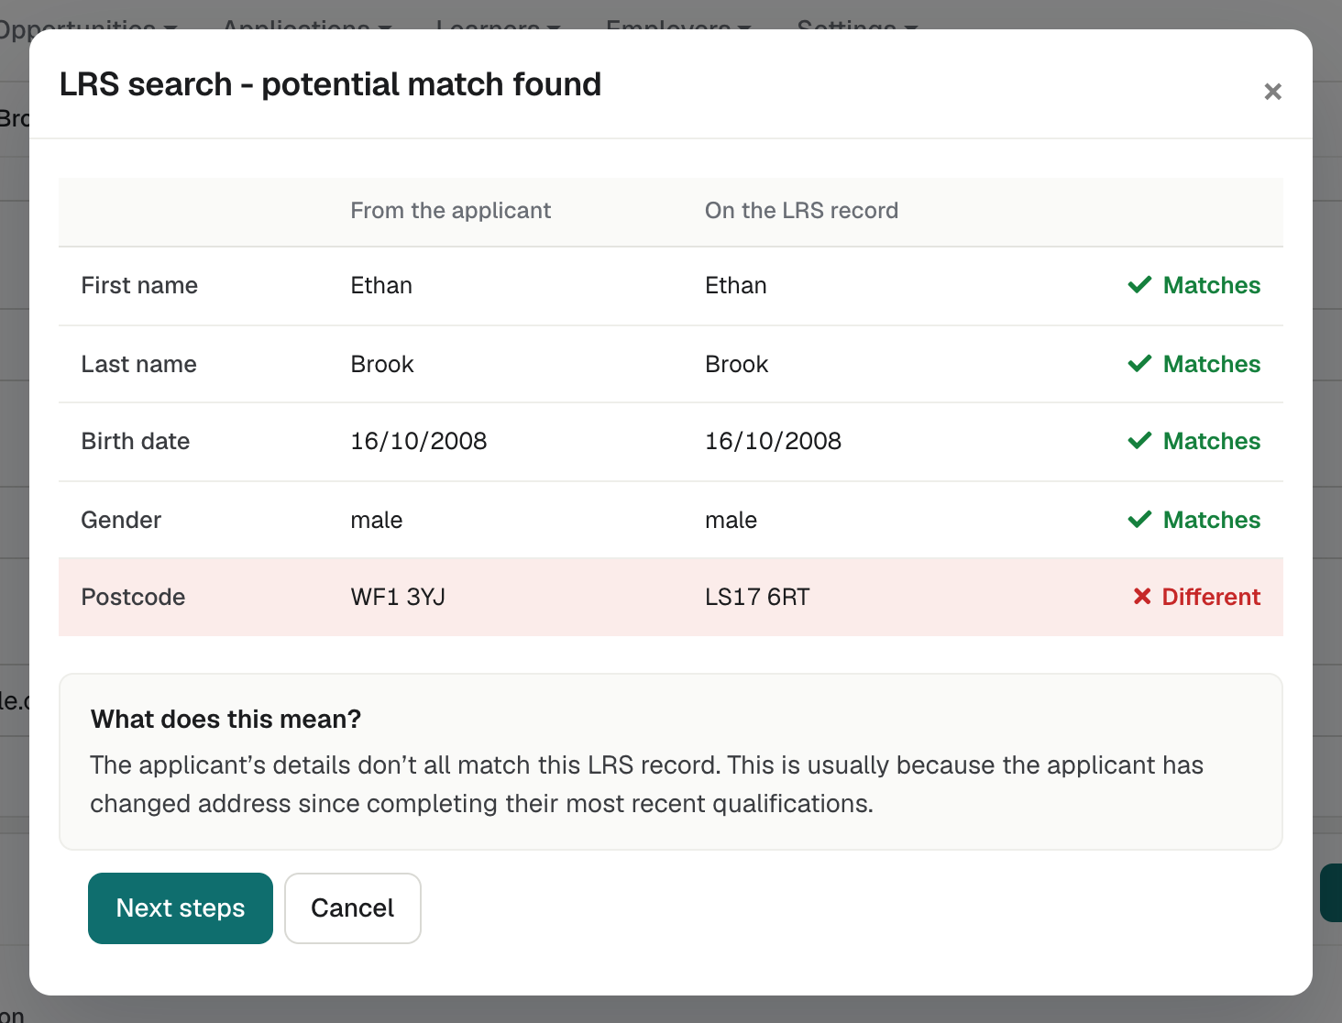Select the applicant postcode WF1 3YJ
This screenshot has height=1023, width=1342.
pos(398,597)
